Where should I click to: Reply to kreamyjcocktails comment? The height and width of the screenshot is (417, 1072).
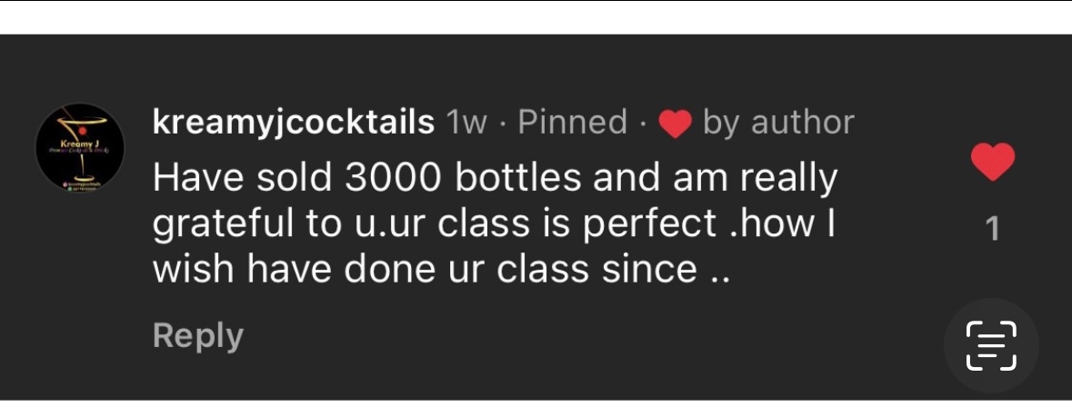coord(198,336)
